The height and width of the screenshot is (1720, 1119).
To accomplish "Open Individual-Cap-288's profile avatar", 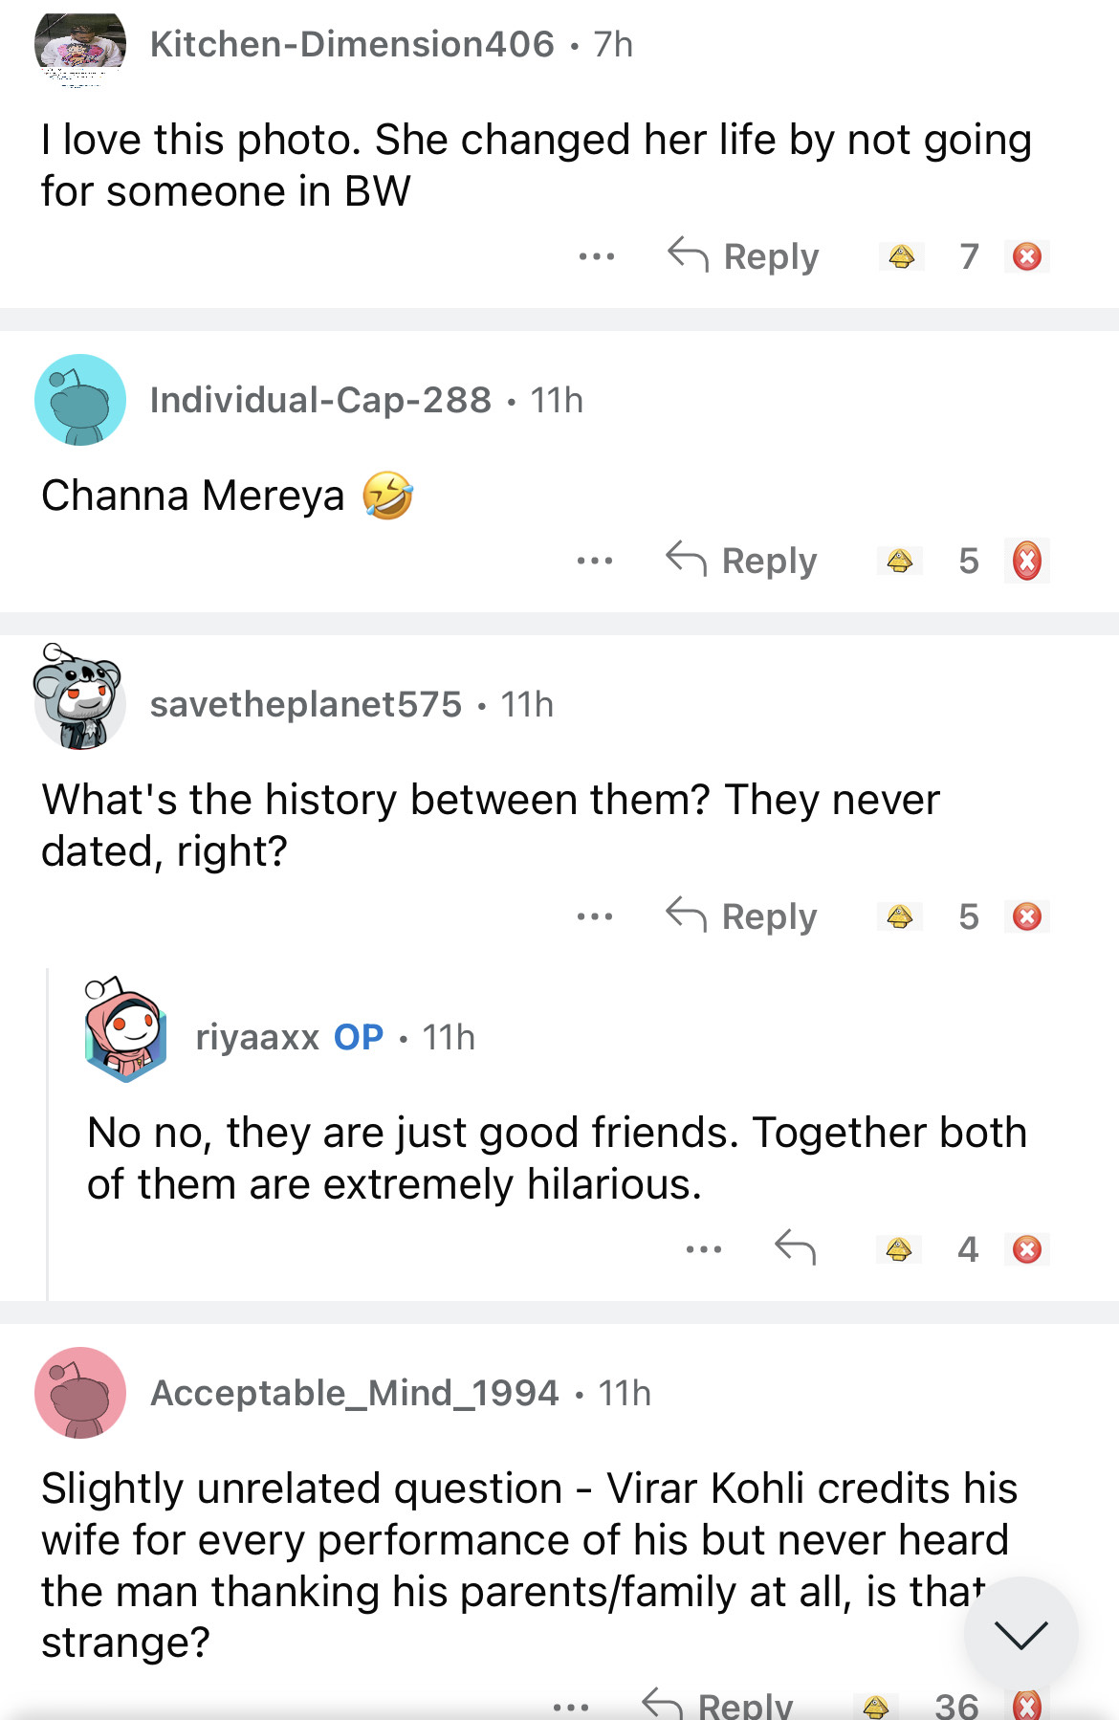I will [80, 400].
